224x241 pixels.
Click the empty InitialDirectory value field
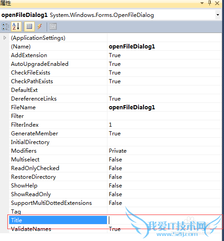point(165,142)
